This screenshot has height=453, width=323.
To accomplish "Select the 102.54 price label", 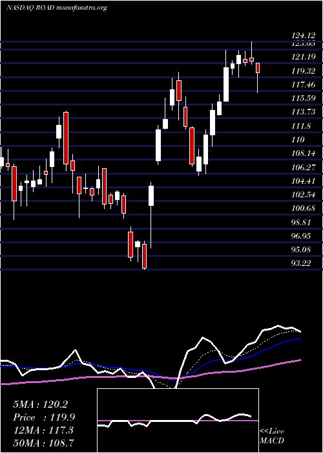I will click(x=303, y=194).
